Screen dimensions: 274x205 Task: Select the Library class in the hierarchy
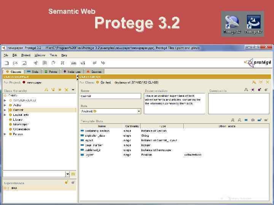(x=18, y=120)
